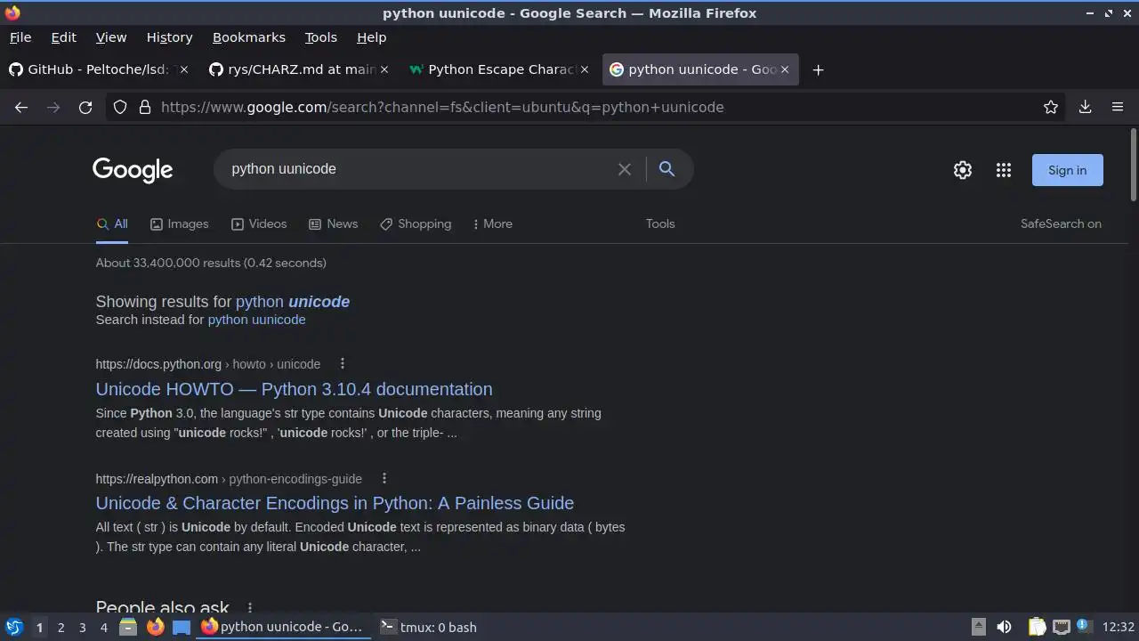
Task: Close the rys/CHARZ.md tab
Action: coord(384,69)
